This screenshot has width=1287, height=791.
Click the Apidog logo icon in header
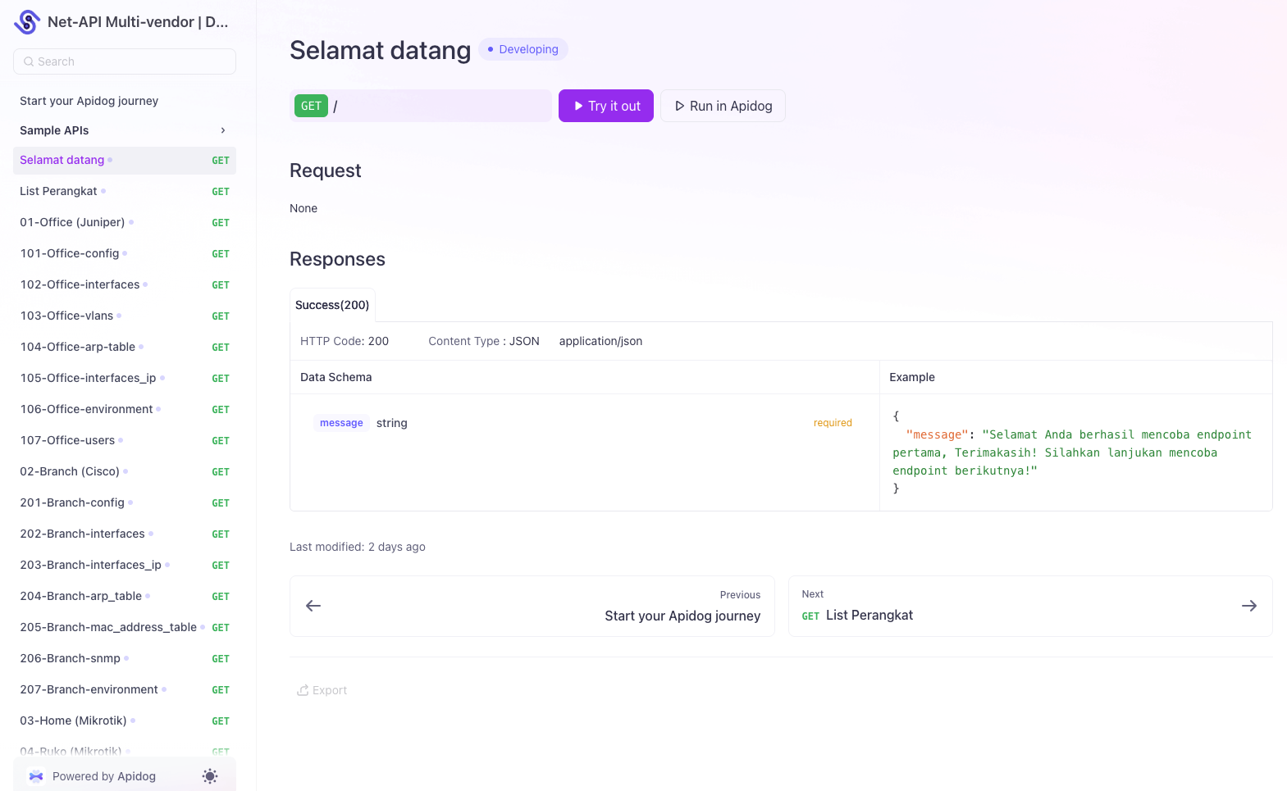pos(27,22)
